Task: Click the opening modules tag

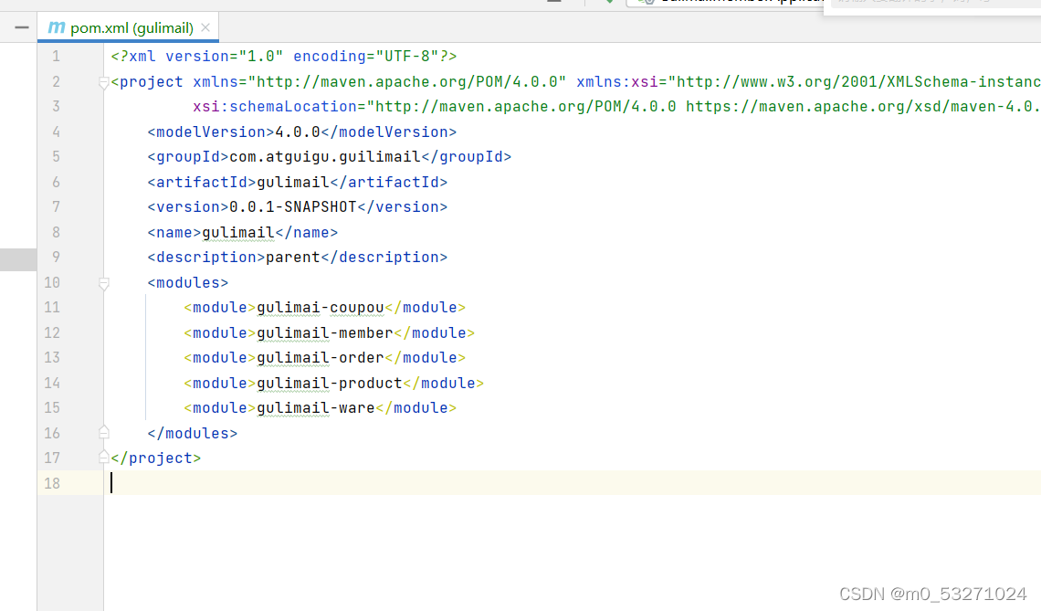Action: click(188, 283)
